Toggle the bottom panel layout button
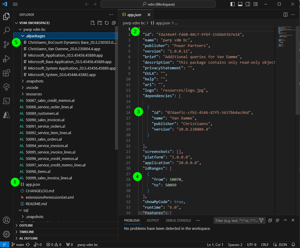 point(240,4)
